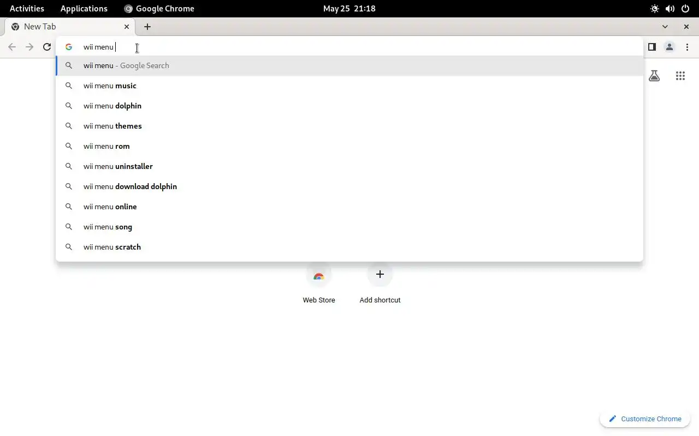
Task: Close the Chrome window with X button
Action: [686, 27]
